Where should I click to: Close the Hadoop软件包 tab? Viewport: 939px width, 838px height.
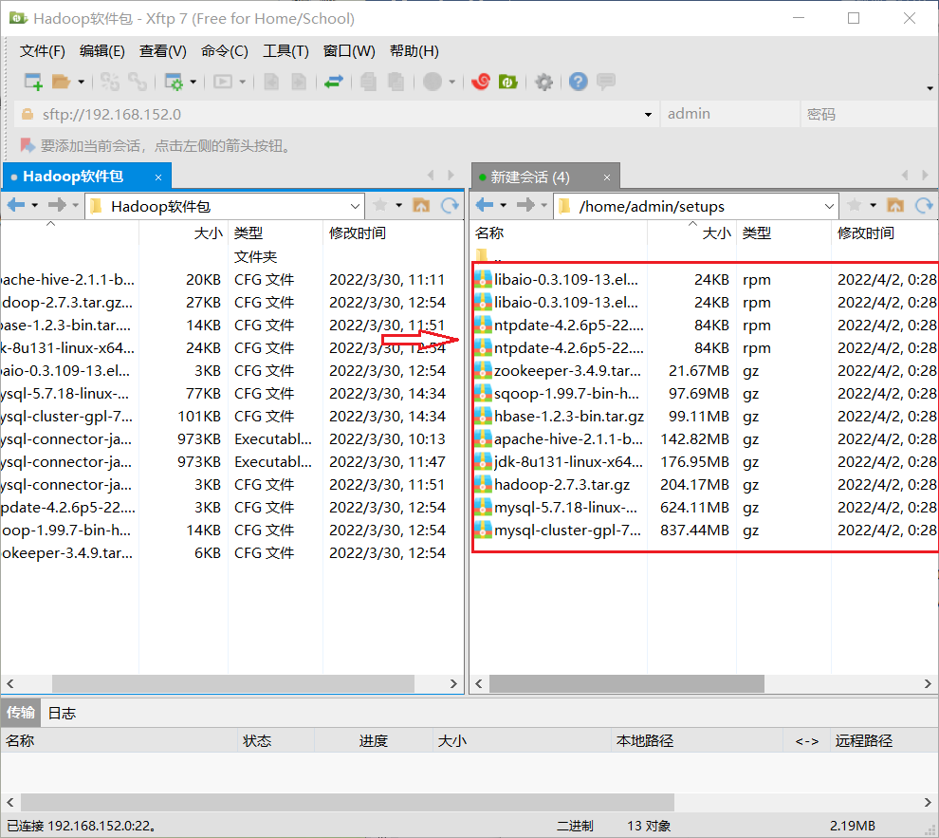click(x=158, y=177)
